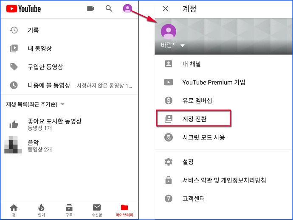Tap the thumbs-up liked videos icon

click(14, 124)
